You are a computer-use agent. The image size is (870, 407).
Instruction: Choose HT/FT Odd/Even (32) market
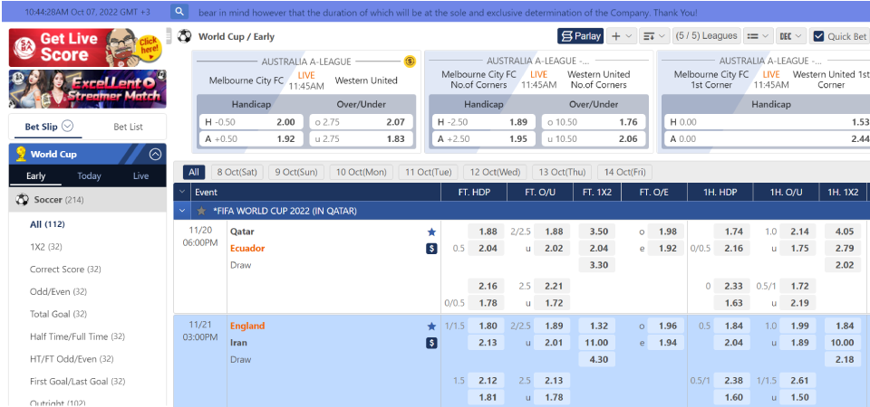[x=72, y=359]
